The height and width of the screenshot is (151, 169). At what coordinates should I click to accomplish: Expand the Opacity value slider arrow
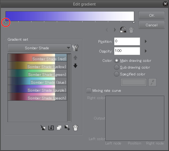point(146,51)
